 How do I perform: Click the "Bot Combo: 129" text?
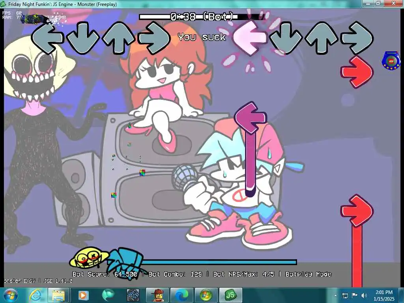[x=175, y=274]
